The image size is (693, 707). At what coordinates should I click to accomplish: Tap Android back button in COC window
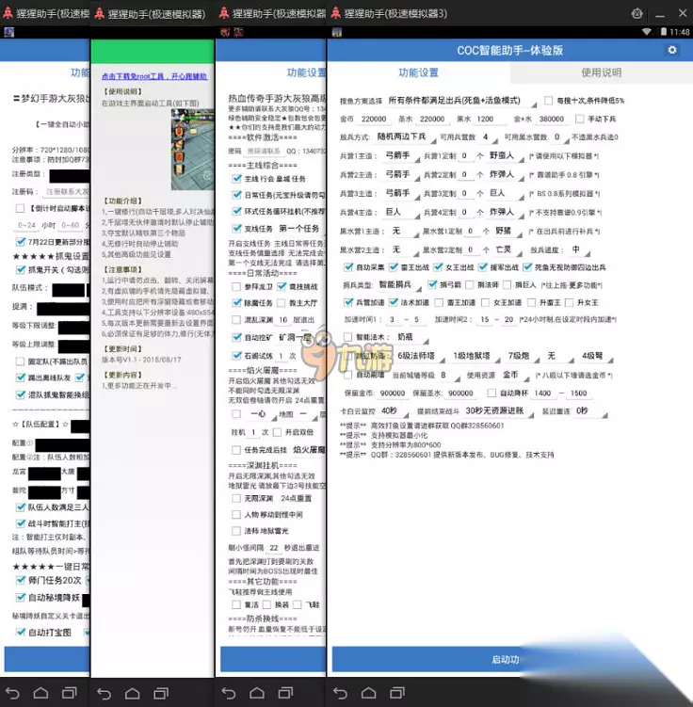[341, 693]
